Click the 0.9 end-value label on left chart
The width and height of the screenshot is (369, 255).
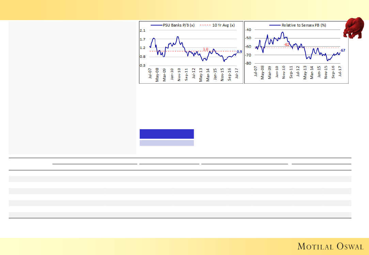click(x=239, y=52)
